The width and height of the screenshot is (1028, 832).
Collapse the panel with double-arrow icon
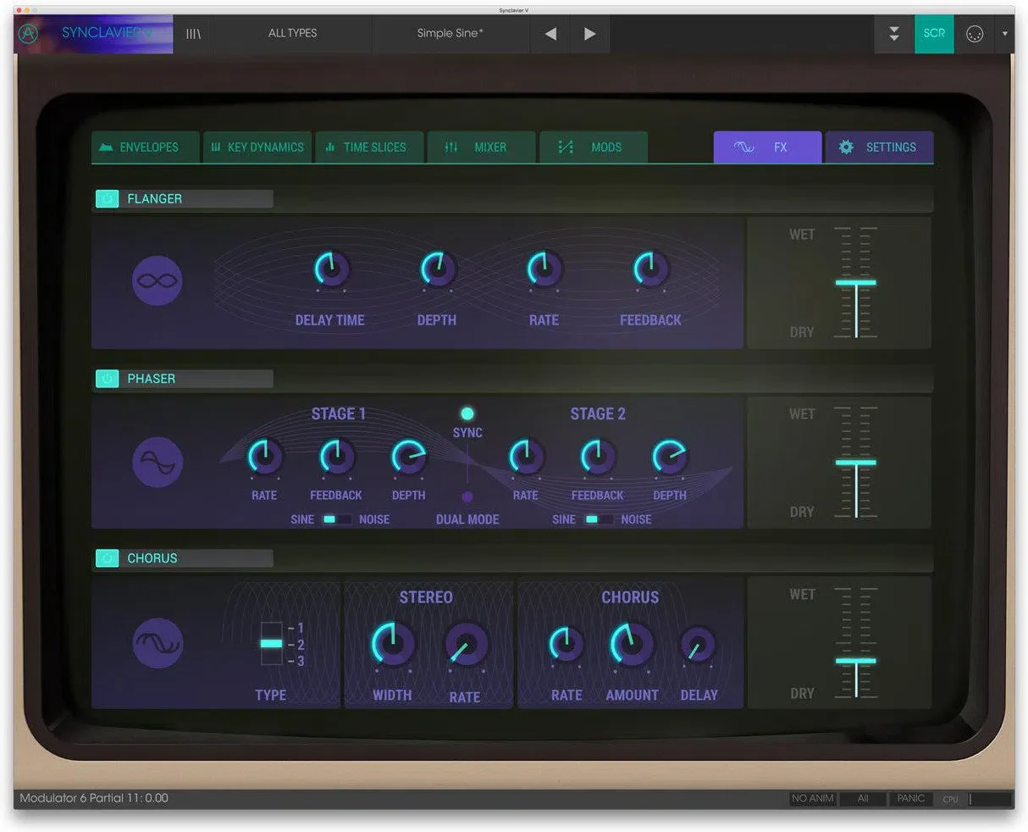tap(893, 34)
